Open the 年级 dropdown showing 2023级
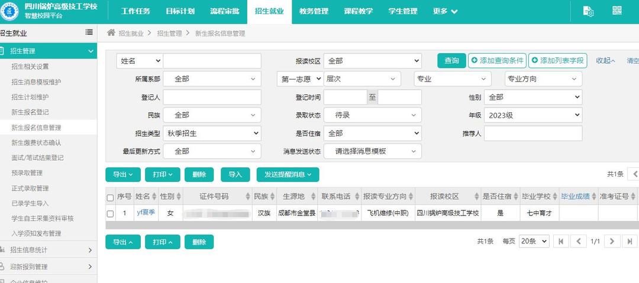Viewport: 639px width, 283px height. [x=532, y=115]
